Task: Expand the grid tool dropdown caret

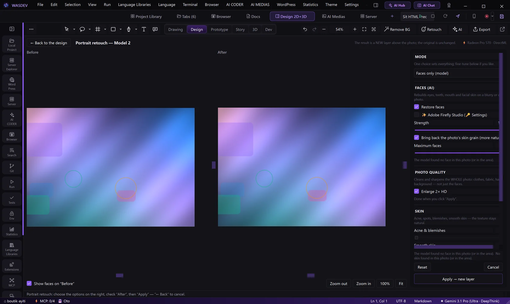Action: 105,29
